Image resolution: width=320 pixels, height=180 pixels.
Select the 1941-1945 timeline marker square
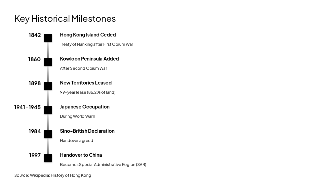[48, 110]
